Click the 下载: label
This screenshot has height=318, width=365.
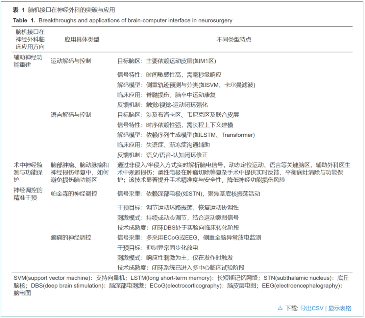pos(292,308)
